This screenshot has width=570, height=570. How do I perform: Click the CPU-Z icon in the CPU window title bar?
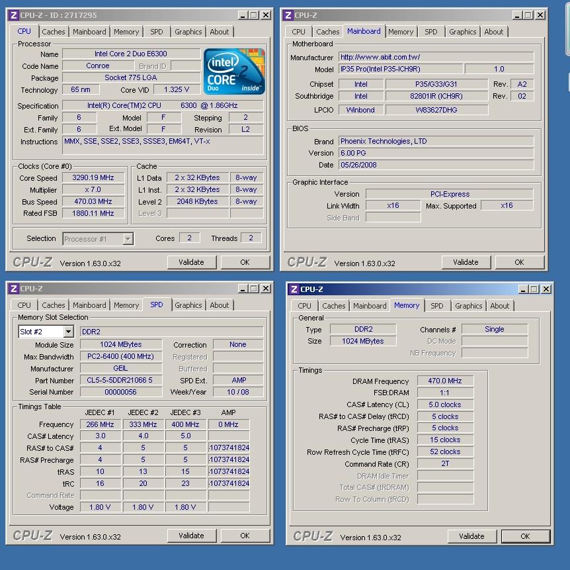[x=14, y=15]
